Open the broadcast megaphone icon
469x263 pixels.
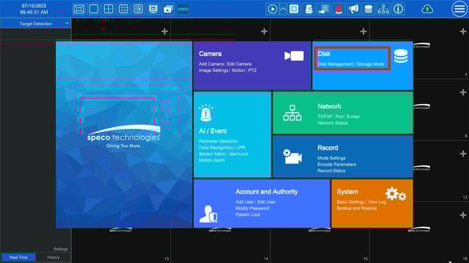tap(353, 9)
